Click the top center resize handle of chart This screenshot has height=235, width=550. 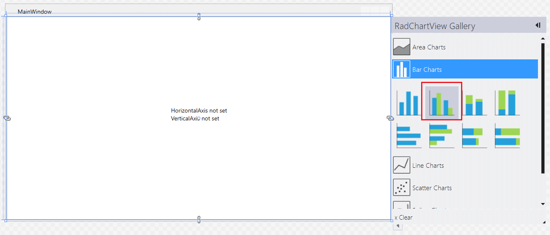click(x=199, y=17)
